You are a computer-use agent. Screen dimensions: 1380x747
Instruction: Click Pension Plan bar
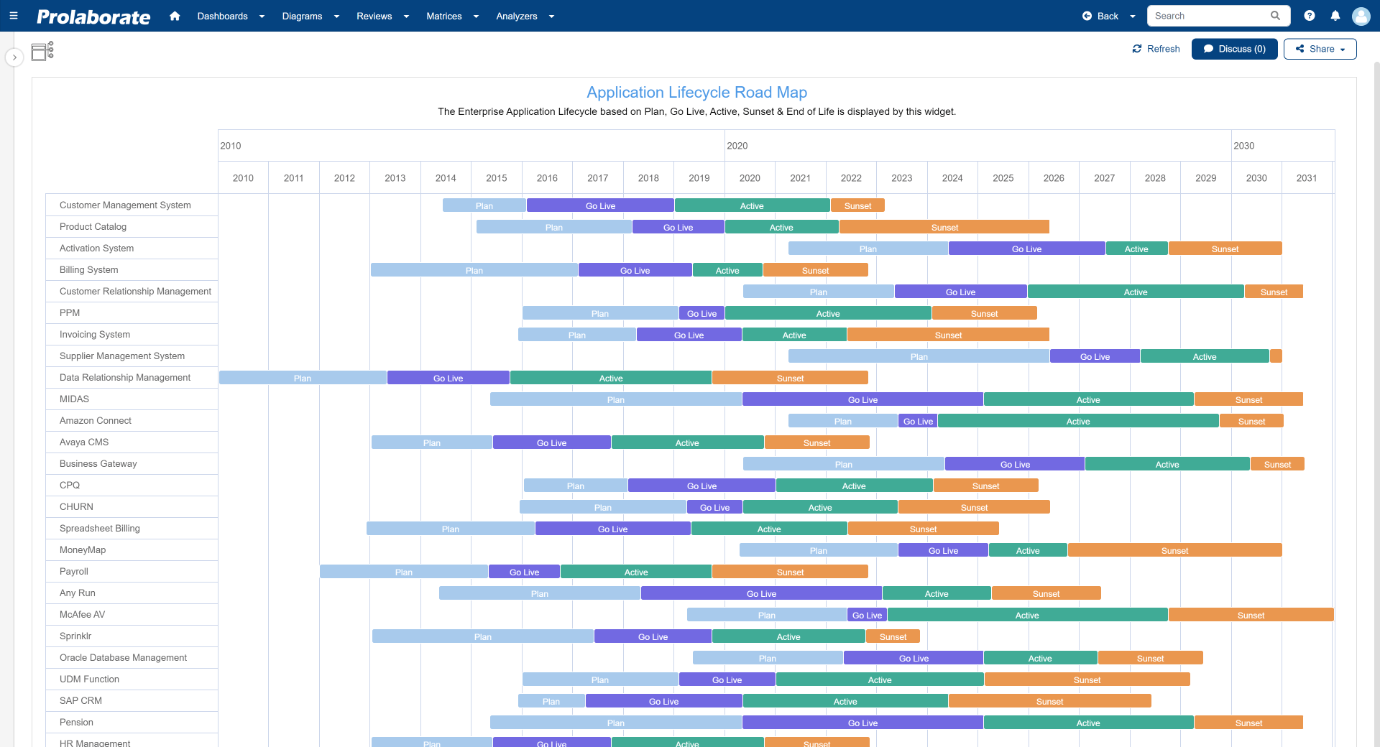click(x=616, y=723)
